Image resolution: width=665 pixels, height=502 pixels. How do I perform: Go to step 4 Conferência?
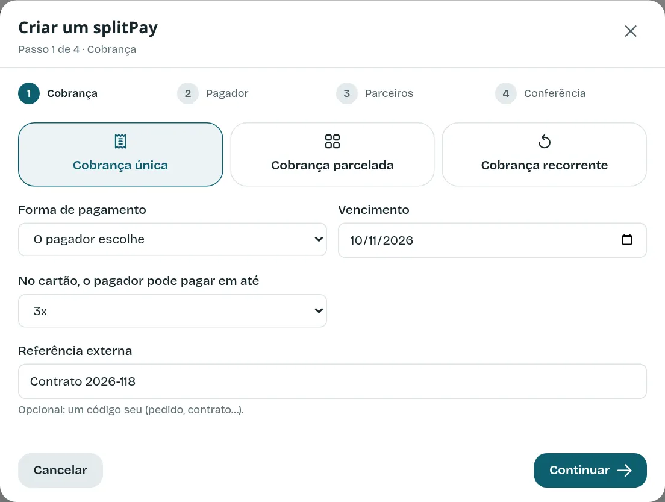coord(540,93)
